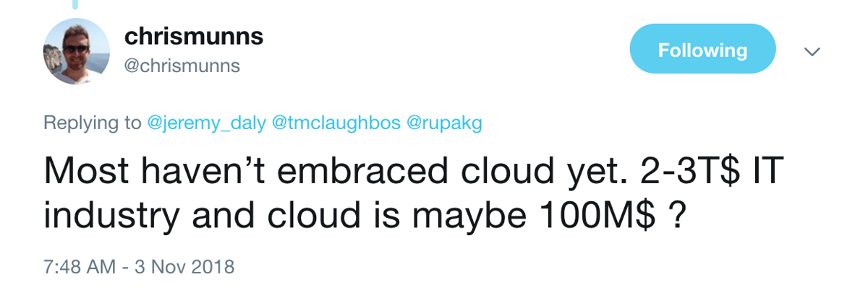868x290 pixels.
Task: Click the @rupakg mention link
Action: click(444, 123)
